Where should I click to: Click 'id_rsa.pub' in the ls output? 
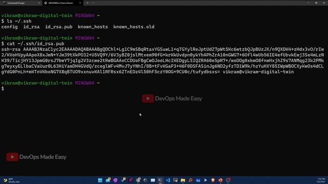tap(59, 27)
